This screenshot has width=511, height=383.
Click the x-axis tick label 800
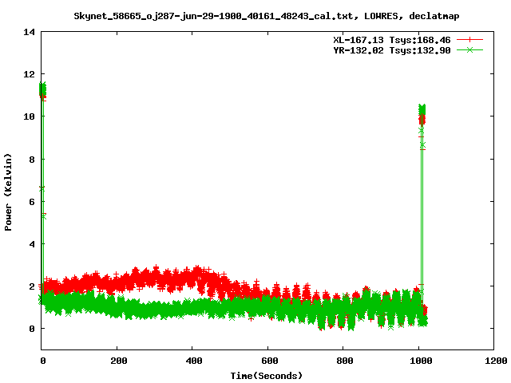tap(345, 361)
